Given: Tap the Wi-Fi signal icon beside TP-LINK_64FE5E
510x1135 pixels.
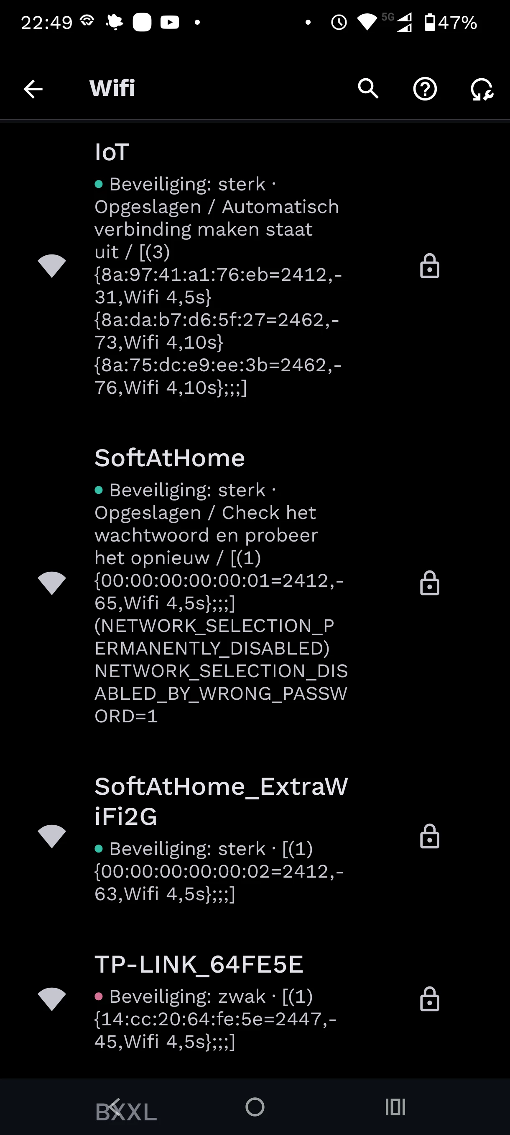Looking at the screenshot, I should tap(52, 999).
